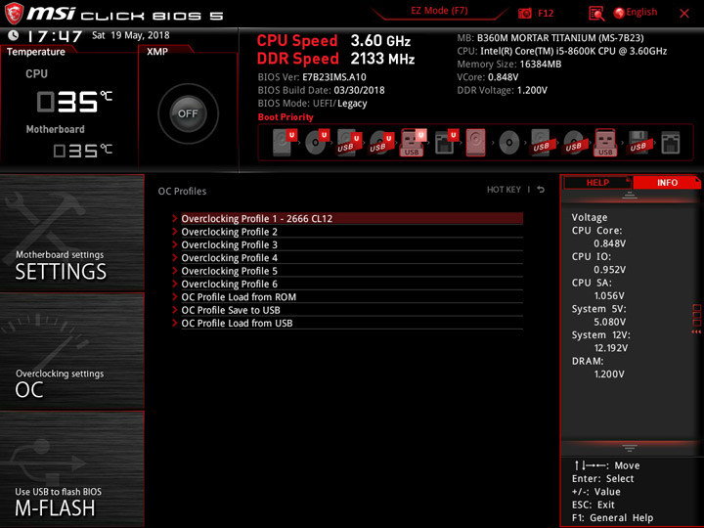Click the BIOS Build Date 03/30/2018 text

tap(321, 90)
